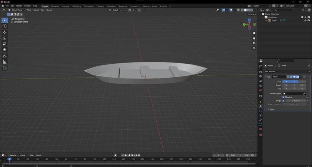This screenshot has width=312, height=167.
Task: Open Mirror modifier extra options chevron
Action: click(301, 77)
